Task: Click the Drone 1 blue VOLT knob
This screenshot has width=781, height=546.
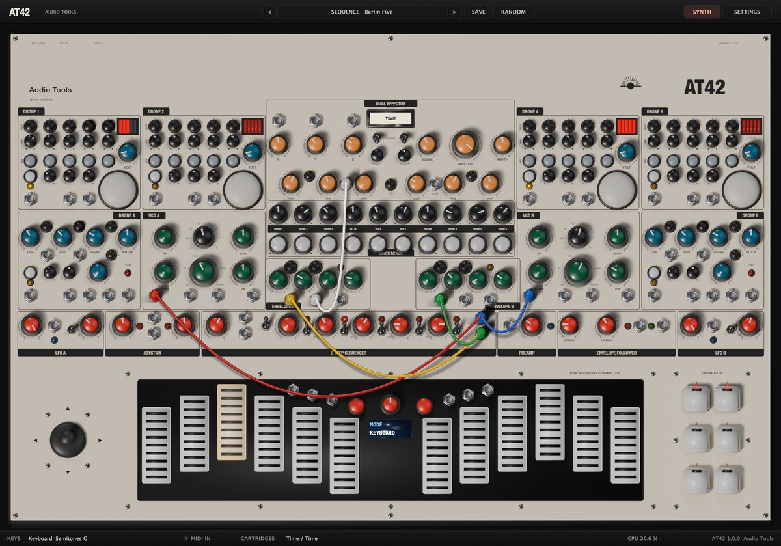Action: 128,152
